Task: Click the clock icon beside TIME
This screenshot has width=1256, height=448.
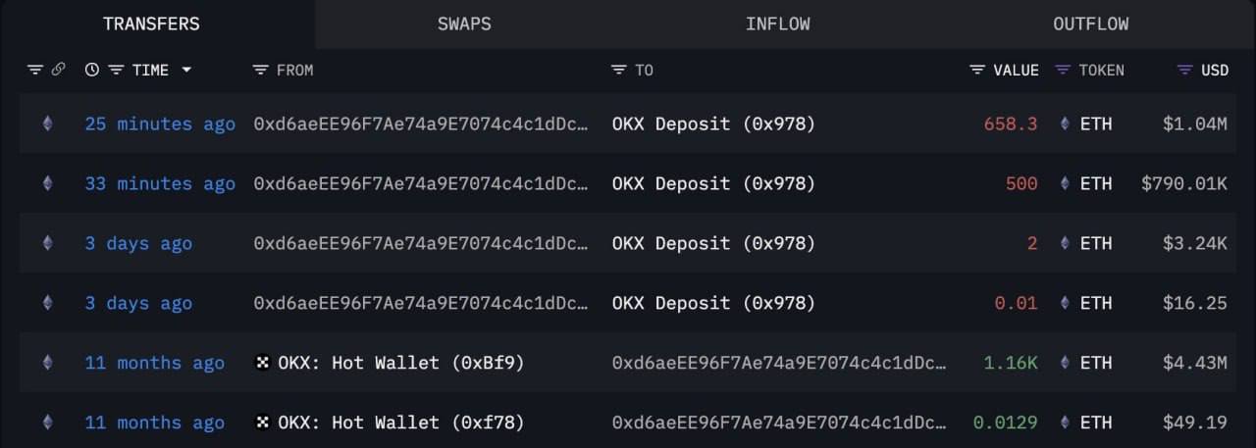Action: coord(92,70)
